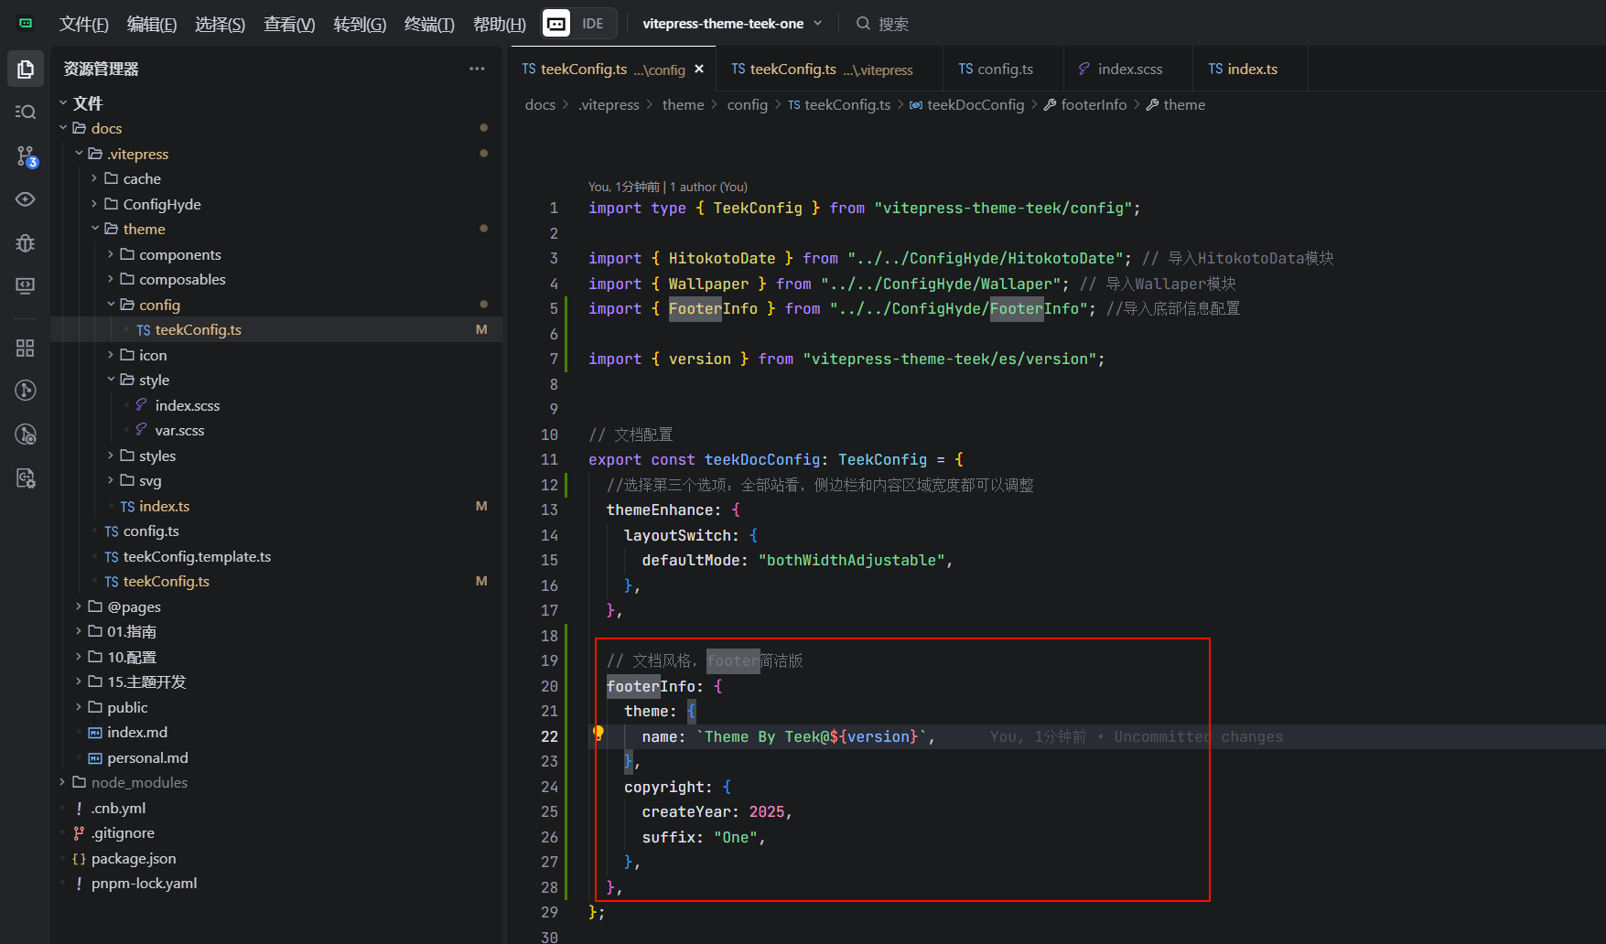
Task: Switch to the index.scss tab
Action: click(1128, 70)
